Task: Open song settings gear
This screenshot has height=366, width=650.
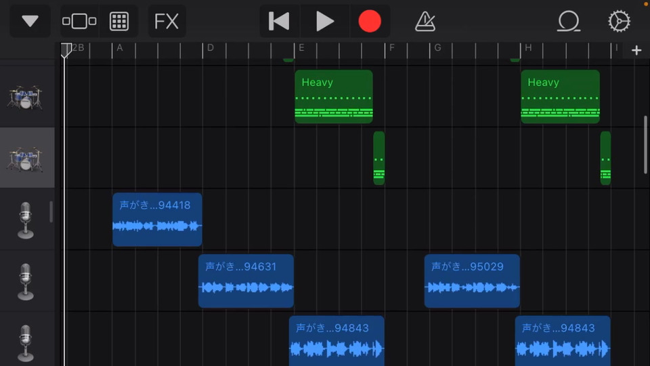Action: point(619,21)
